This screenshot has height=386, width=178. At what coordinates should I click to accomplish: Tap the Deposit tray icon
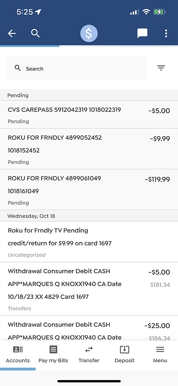point(124,350)
